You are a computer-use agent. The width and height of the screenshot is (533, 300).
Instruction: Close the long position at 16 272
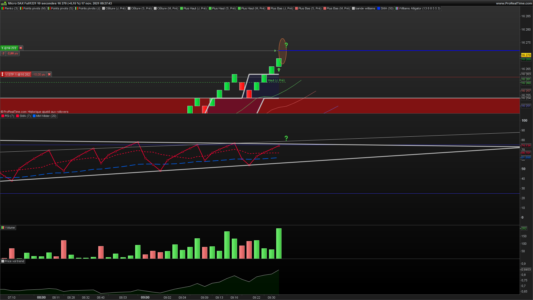tap(21, 48)
